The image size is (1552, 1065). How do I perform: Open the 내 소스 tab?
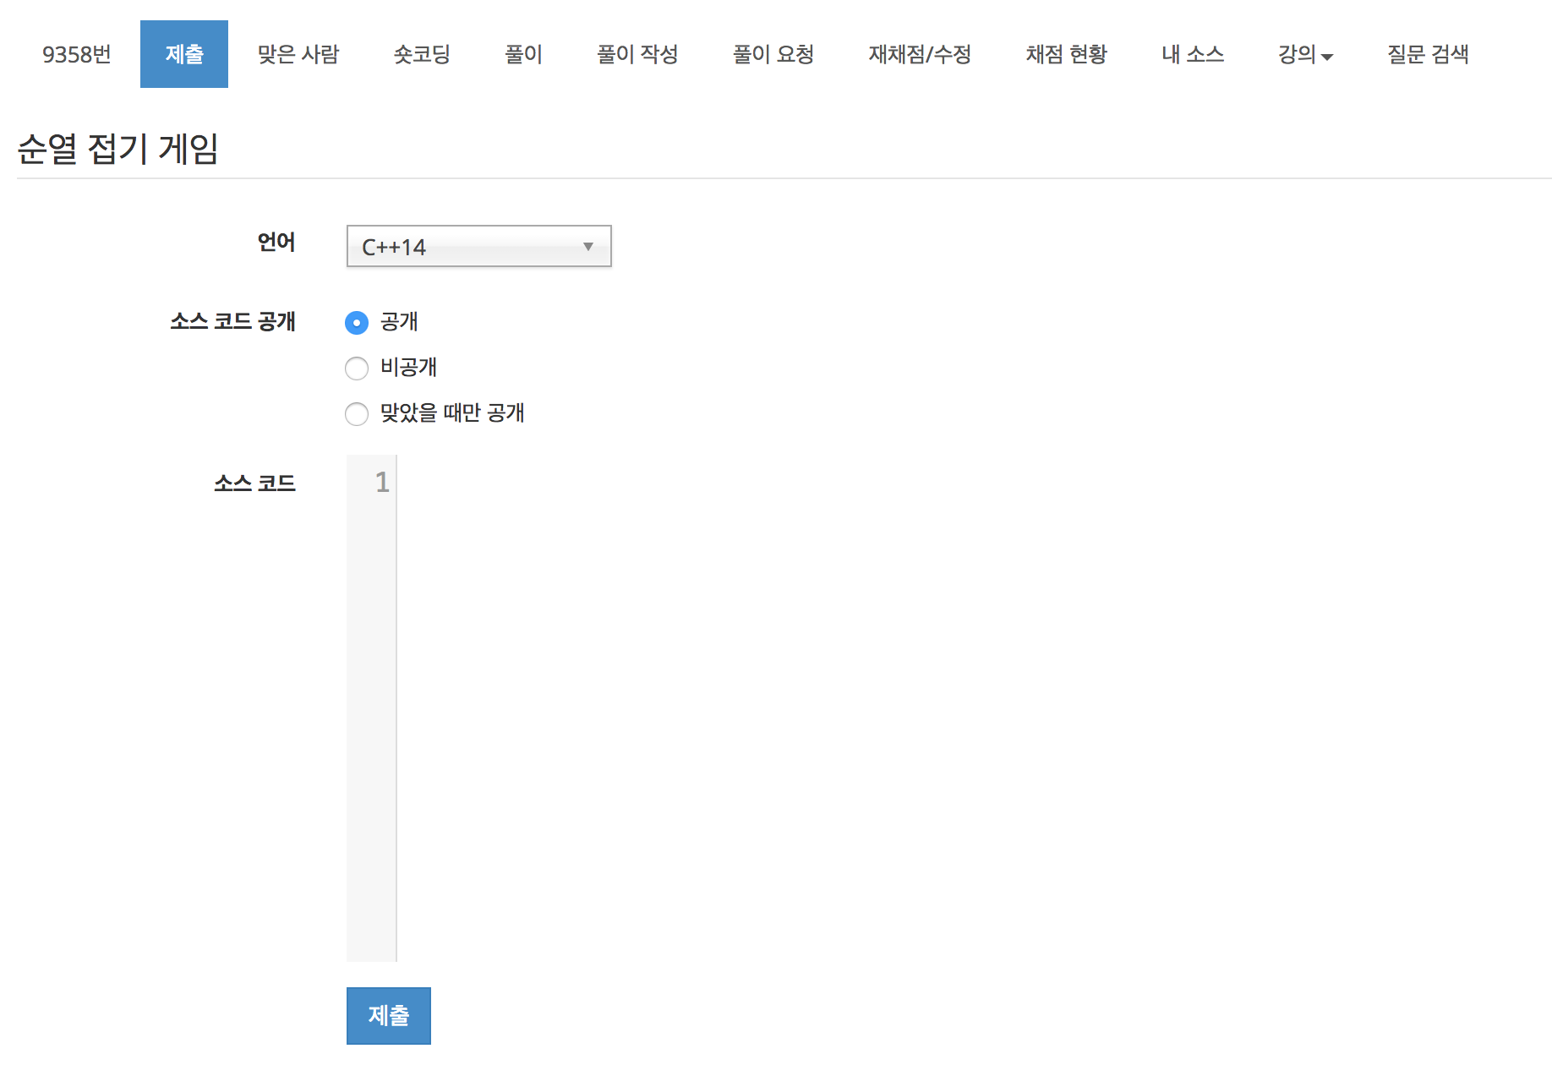1193,54
